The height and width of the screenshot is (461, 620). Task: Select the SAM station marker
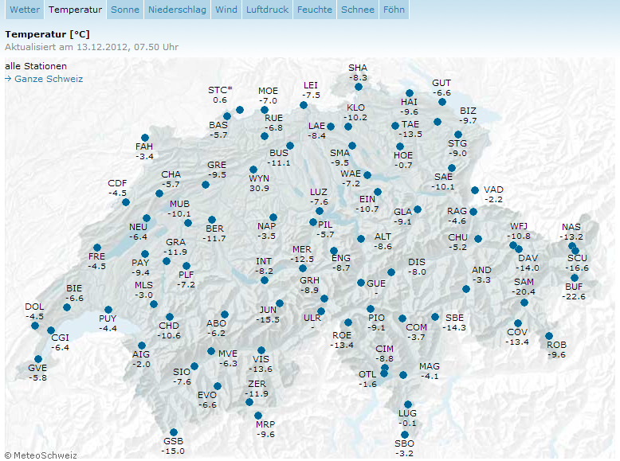[x=524, y=303]
